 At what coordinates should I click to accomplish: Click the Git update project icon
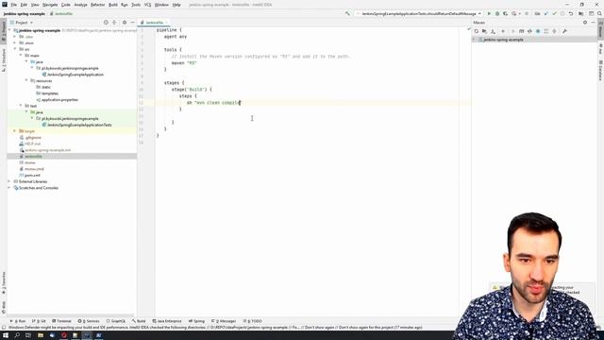pyautogui.click(x=545, y=13)
